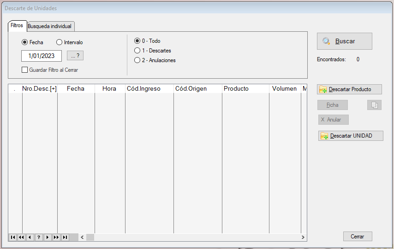Jump back a page of records
This screenshot has width=394, height=249.
[x=21, y=237]
